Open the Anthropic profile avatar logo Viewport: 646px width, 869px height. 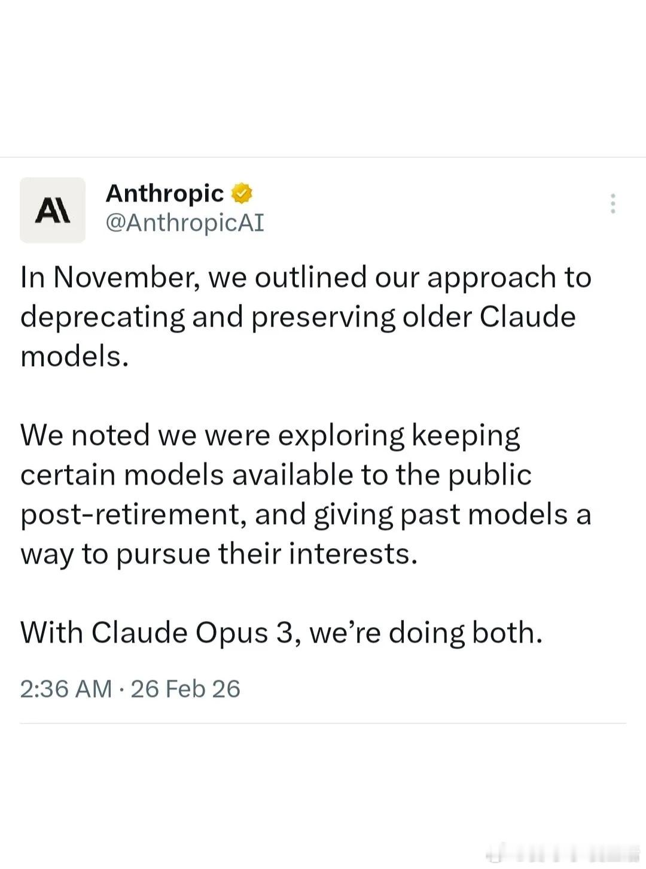coord(53,210)
